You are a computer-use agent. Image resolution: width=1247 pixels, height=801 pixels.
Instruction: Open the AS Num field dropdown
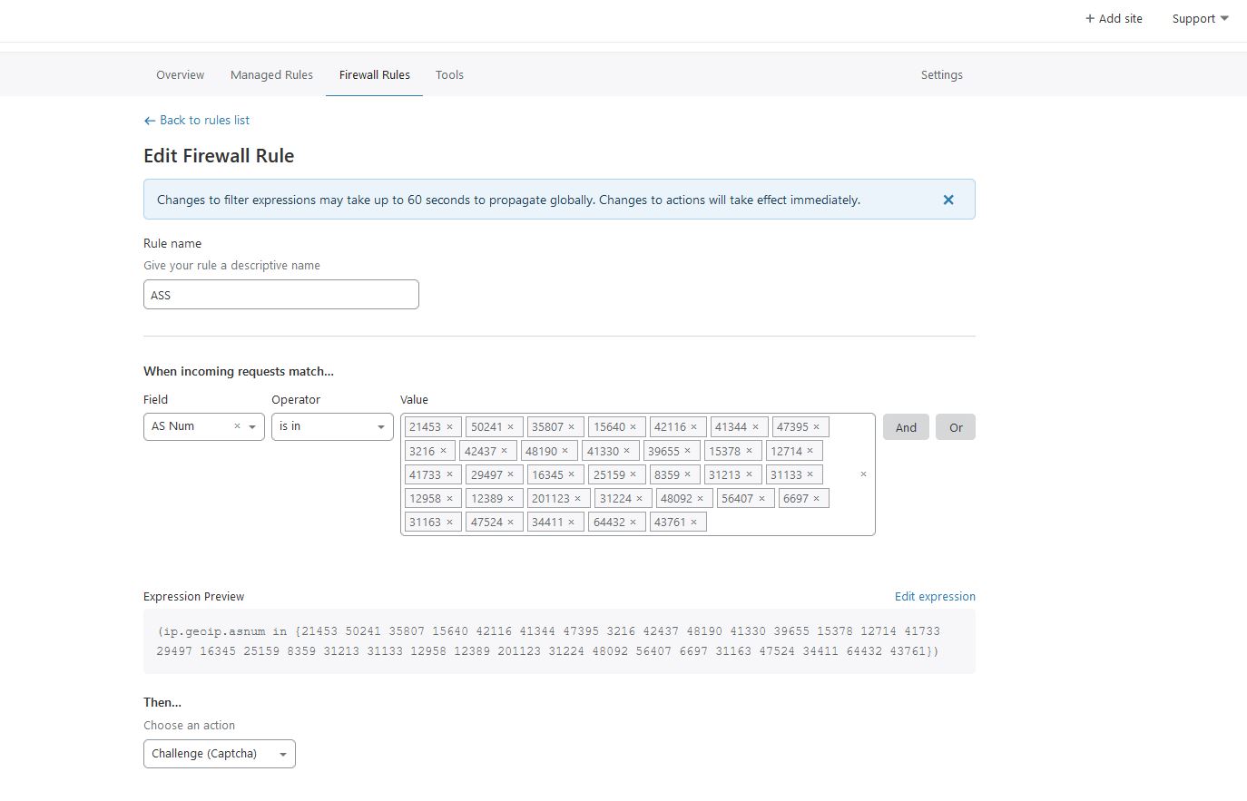(x=252, y=427)
